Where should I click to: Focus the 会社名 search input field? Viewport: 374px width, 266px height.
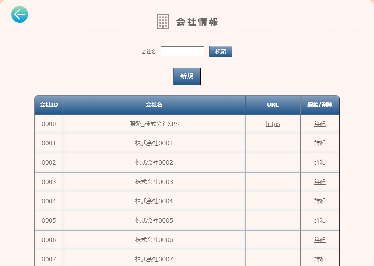click(182, 51)
